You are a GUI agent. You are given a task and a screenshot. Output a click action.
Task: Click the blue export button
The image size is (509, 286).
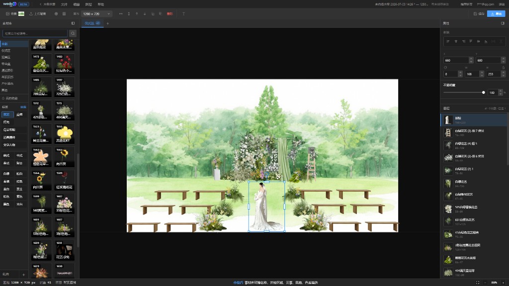coord(496,13)
